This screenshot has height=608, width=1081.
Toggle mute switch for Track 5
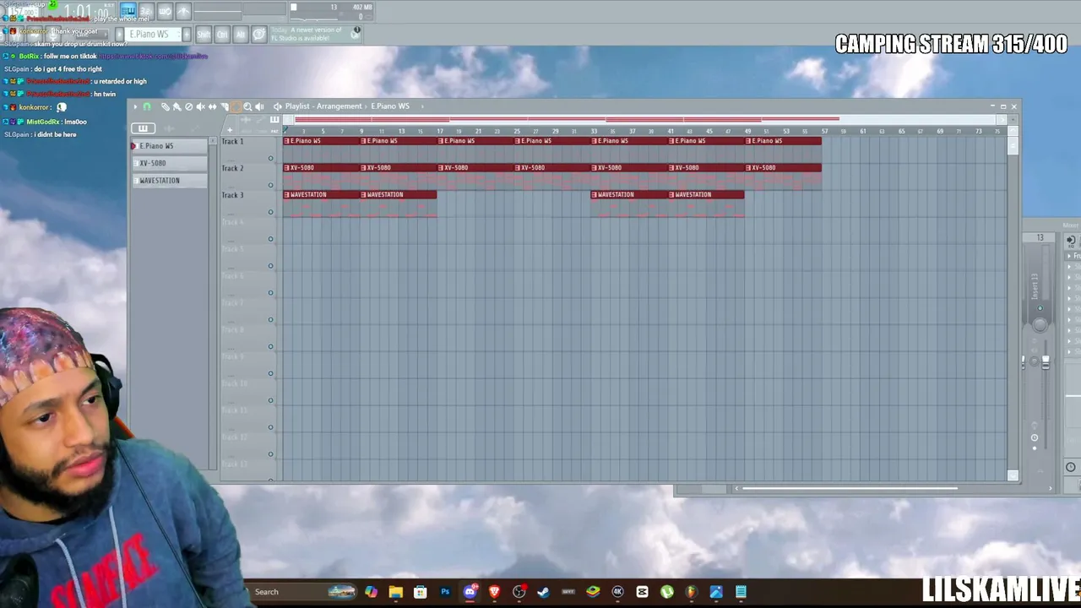271,266
